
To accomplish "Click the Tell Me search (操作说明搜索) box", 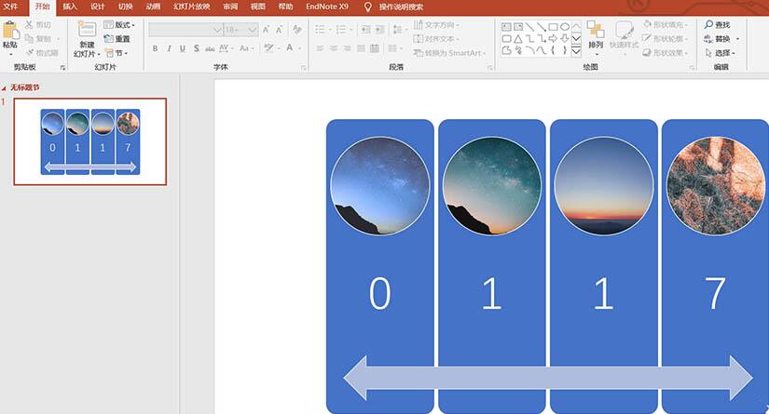I will pyautogui.click(x=393, y=7).
